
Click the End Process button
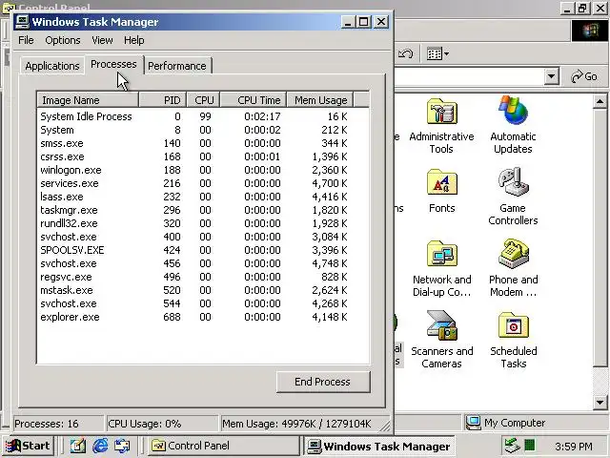point(323,382)
